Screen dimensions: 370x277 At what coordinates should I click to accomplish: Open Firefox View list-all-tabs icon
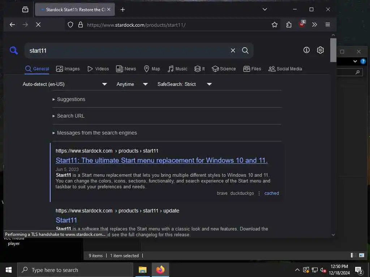(25, 9)
